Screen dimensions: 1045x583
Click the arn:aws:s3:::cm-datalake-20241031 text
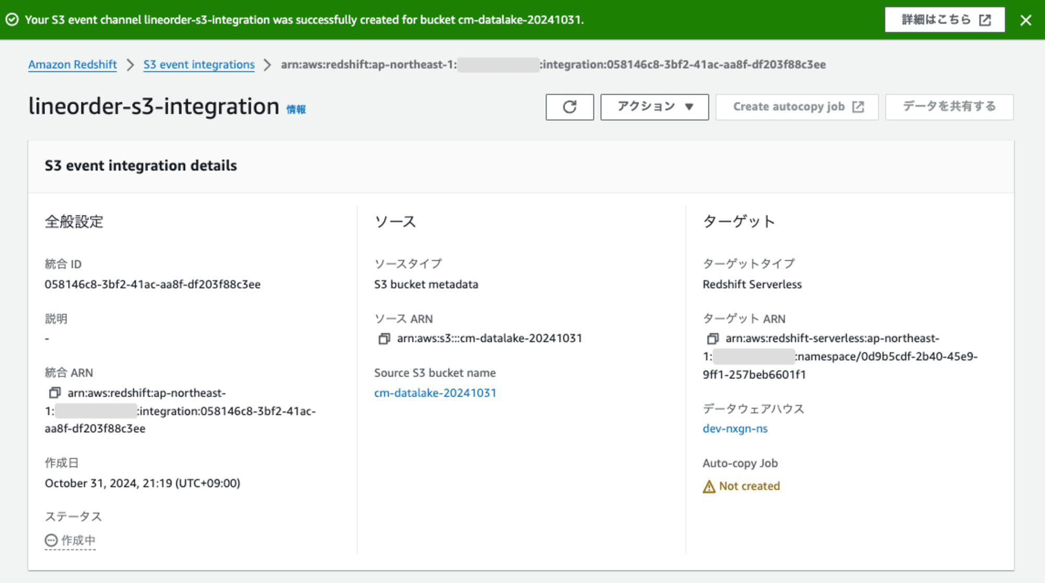(x=490, y=338)
